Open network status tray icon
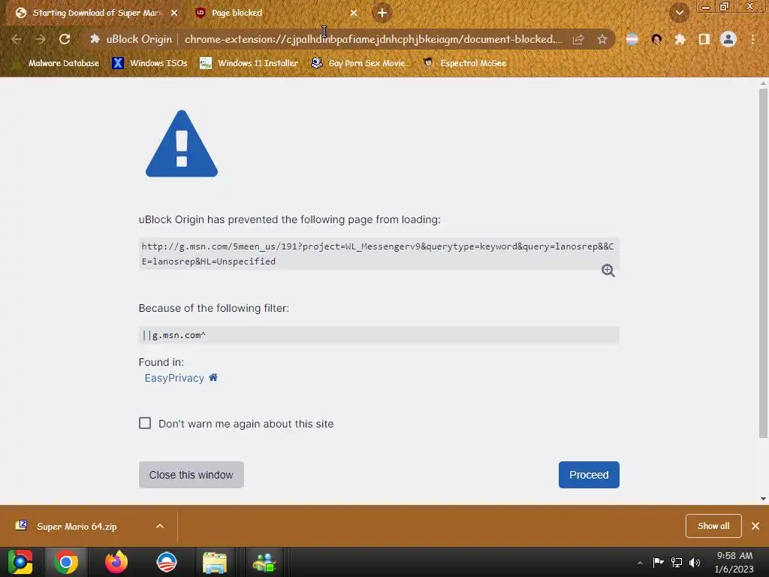Screen dimensions: 769x577 pyautogui.click(x=677, y=562)
